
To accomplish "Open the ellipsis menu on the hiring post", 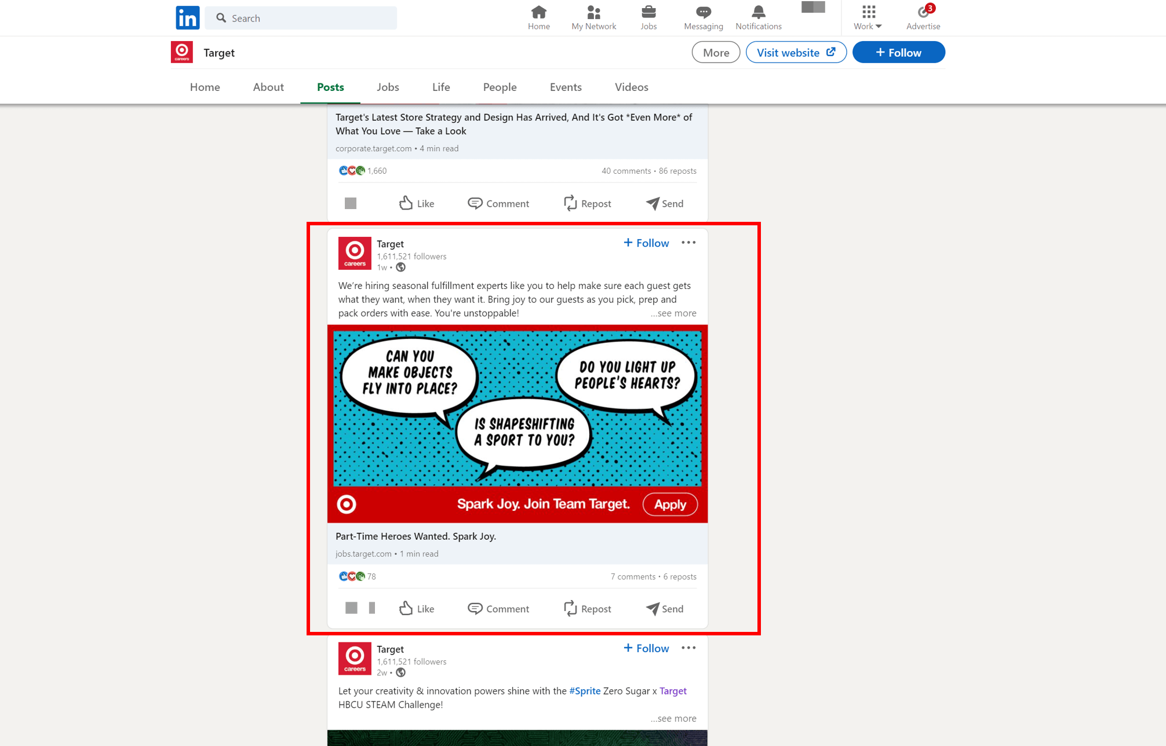I will (x=688, y=243).
